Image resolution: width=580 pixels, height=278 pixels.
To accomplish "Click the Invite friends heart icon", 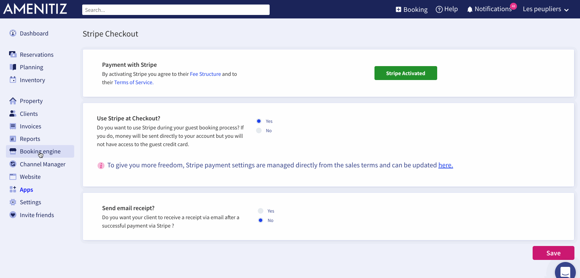I will coord(13,215).
